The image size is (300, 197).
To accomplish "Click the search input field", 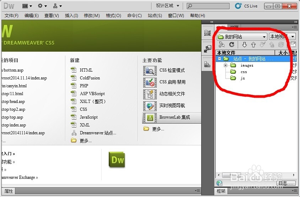I will (x=208, y=6).
